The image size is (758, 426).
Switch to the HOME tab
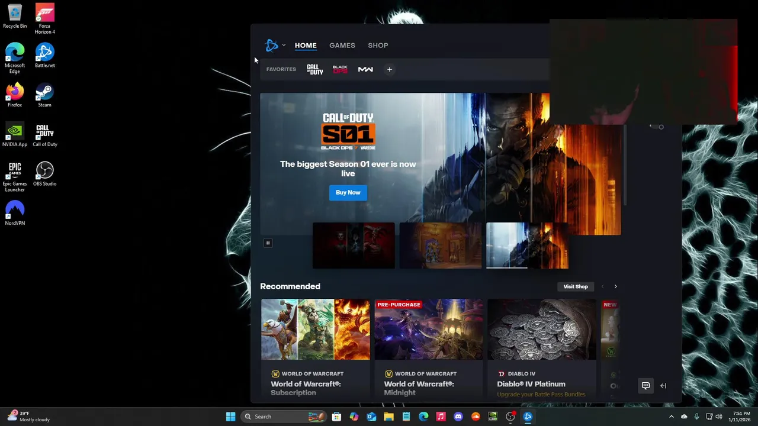[x=306, y=46]
